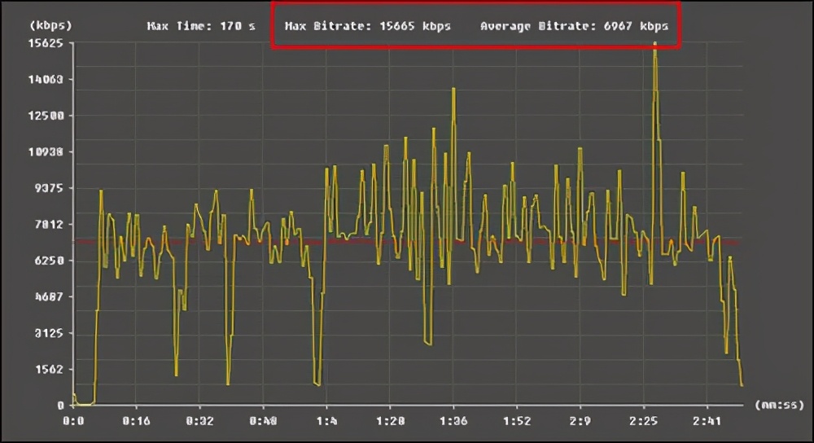Image resolution: width=814 pixels, height=443 pixels.
Task: Click the 15625 y-axis value
Action: pyautogui.click(x=46, y=43)
